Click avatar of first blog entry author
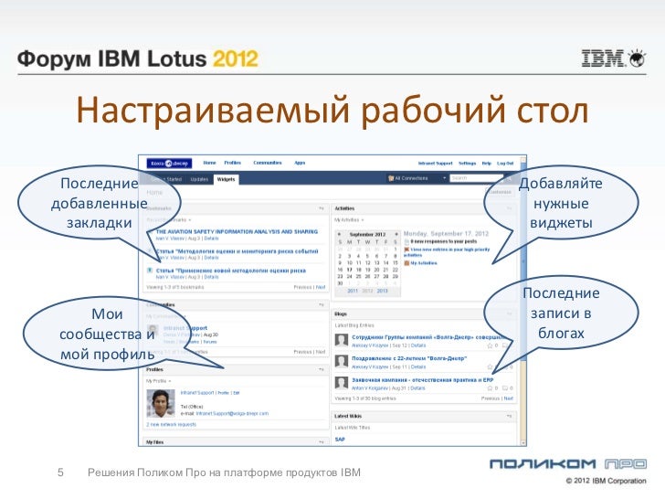 click(x=342, y=340)
